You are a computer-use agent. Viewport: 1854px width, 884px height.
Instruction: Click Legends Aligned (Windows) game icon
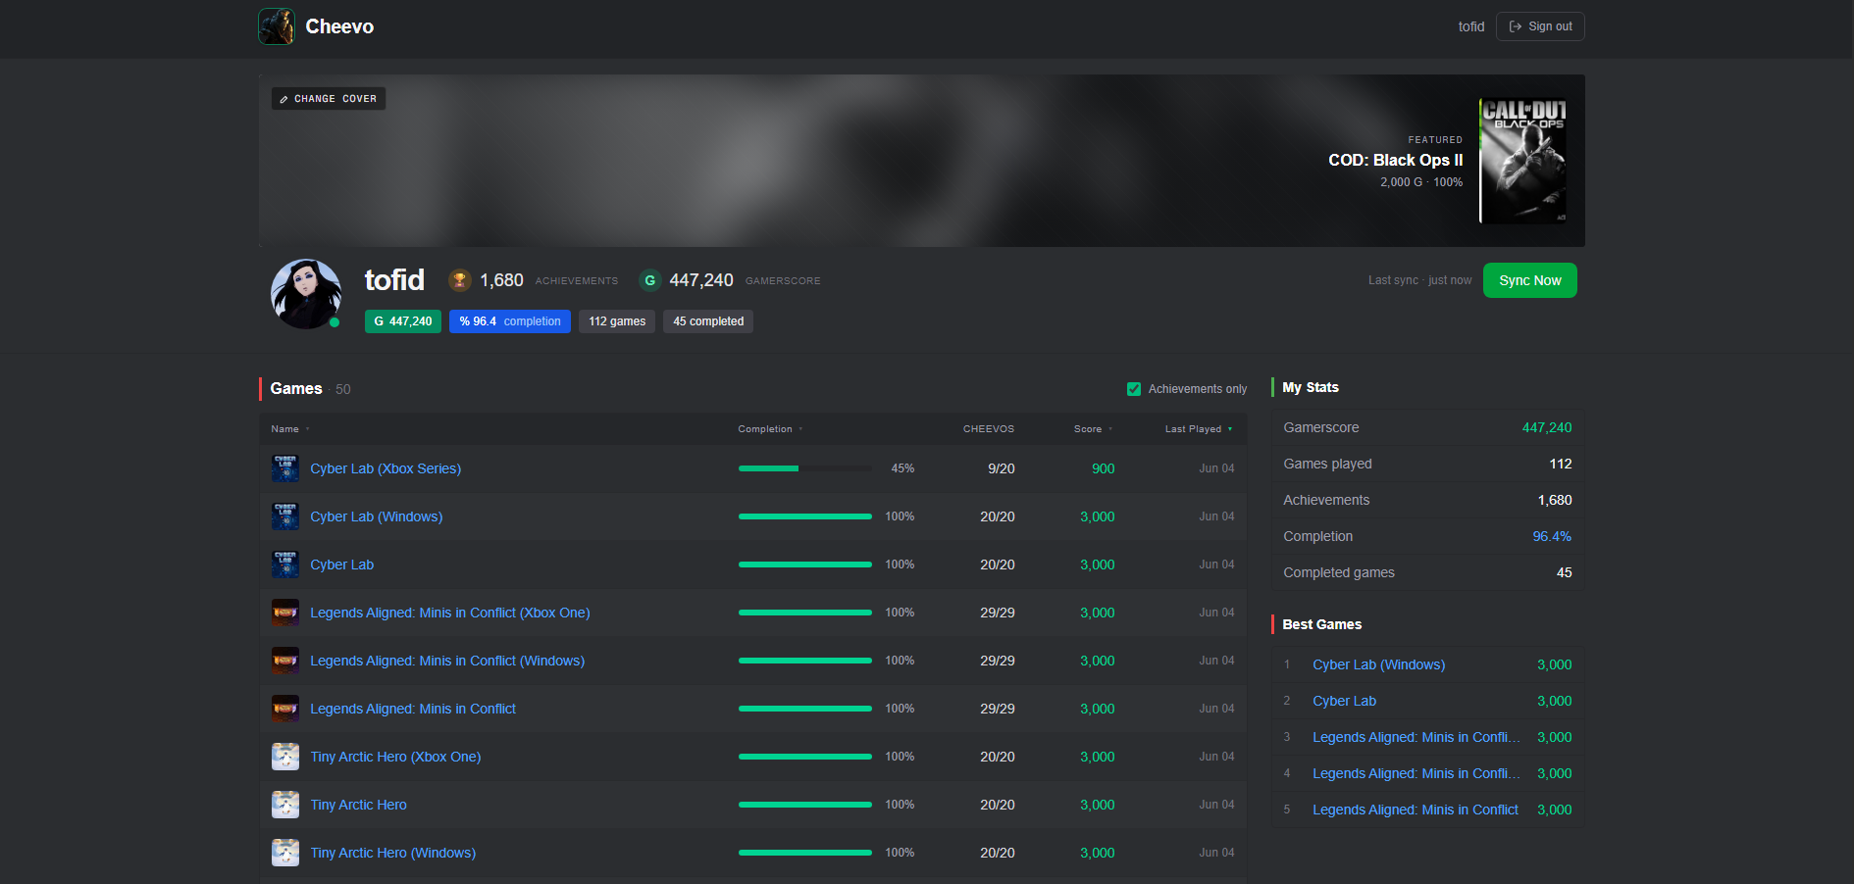pyautogui.click(x=285, y=661)
